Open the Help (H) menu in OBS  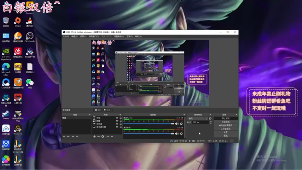pos(138,36)
